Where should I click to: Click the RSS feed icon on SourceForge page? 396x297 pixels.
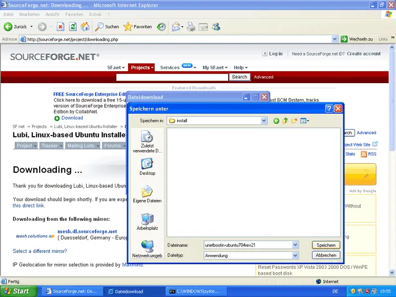[364, 154]
